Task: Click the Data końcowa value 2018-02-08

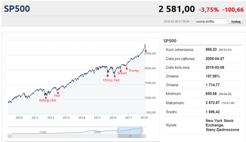Action: [215, 67]
